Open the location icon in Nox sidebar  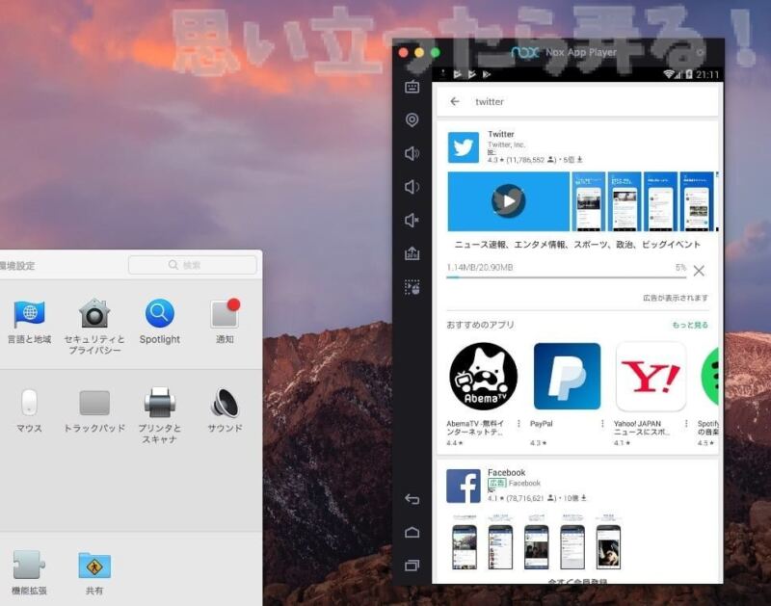412,119
